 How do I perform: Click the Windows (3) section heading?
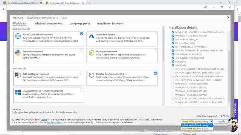pyautogui.click(x=19, y=68)
